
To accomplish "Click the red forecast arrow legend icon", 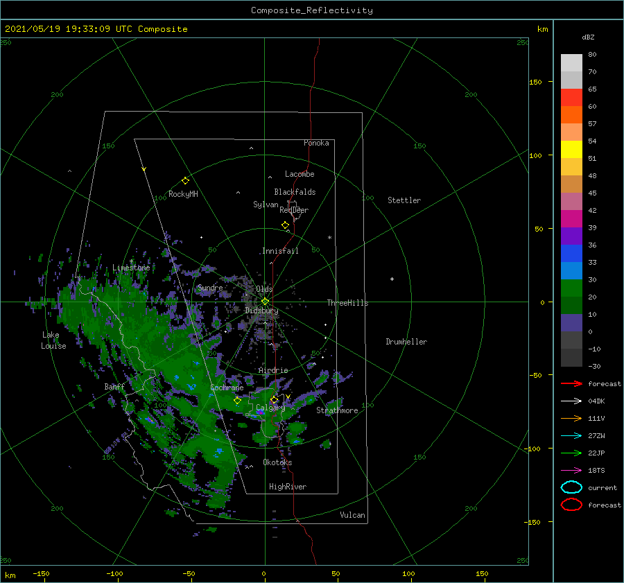I will 571,383.
